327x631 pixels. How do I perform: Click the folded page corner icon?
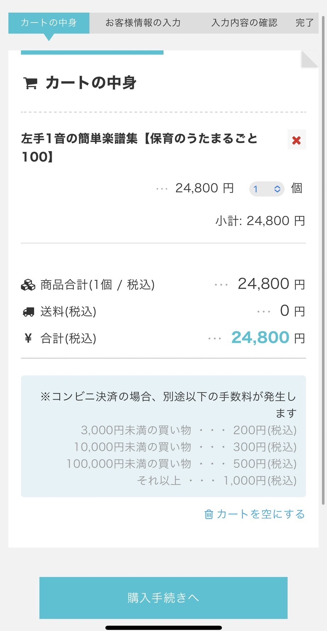pos(309,59)
